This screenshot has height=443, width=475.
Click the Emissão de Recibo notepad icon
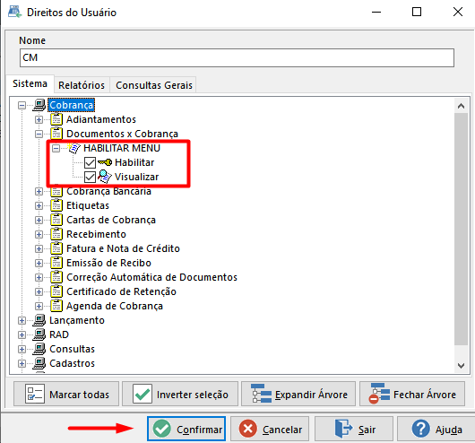pyautogui.click(x=56, y=263)
